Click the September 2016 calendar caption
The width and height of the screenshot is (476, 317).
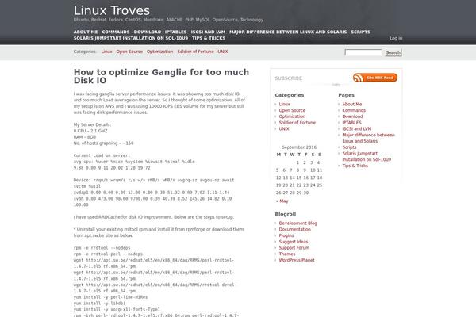point(299,147)
